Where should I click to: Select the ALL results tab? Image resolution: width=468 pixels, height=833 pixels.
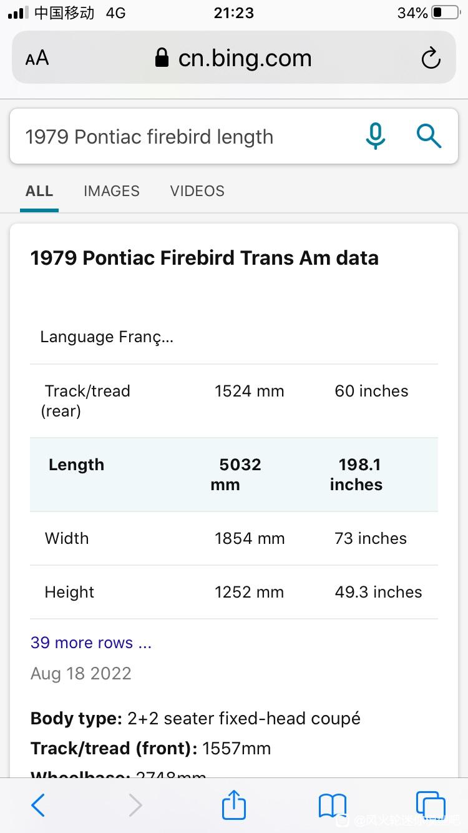pyautogui.click(x=39, y=191)
